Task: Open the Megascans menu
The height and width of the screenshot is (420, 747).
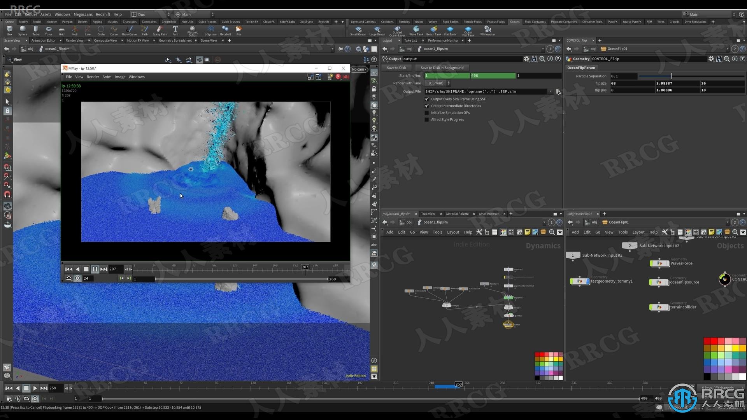Action: tap(83, 14)
